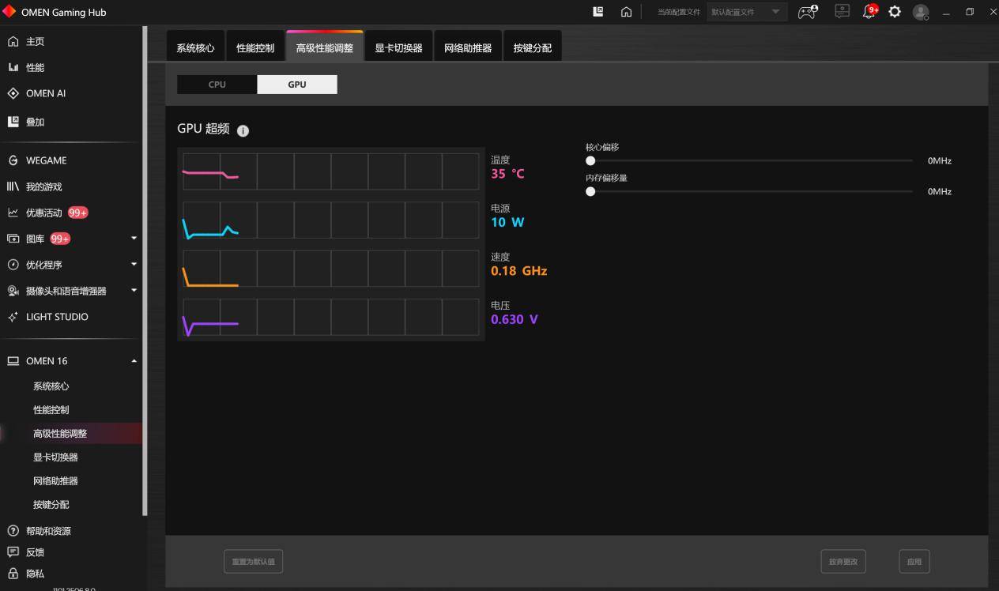Expand the 图库 sidebar section
Screen dimensions: 999x591
(71, 239)
